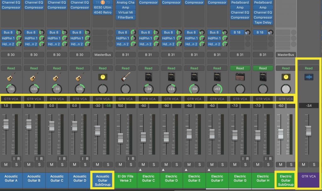The image size is (322, 191).
Task: Mute the Acoustic Guitar A channel
Action: (x=6, y=165)
